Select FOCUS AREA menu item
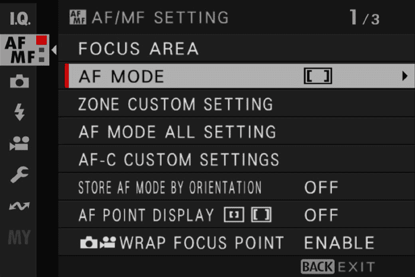This screenshot has width=415, height=277. click(237, 49)
